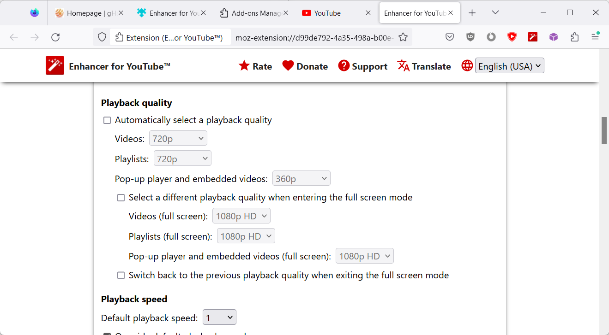The width and height of the screenshot is (609, 335).
Task: Click the globe language icon
Action: pos(467,65)
